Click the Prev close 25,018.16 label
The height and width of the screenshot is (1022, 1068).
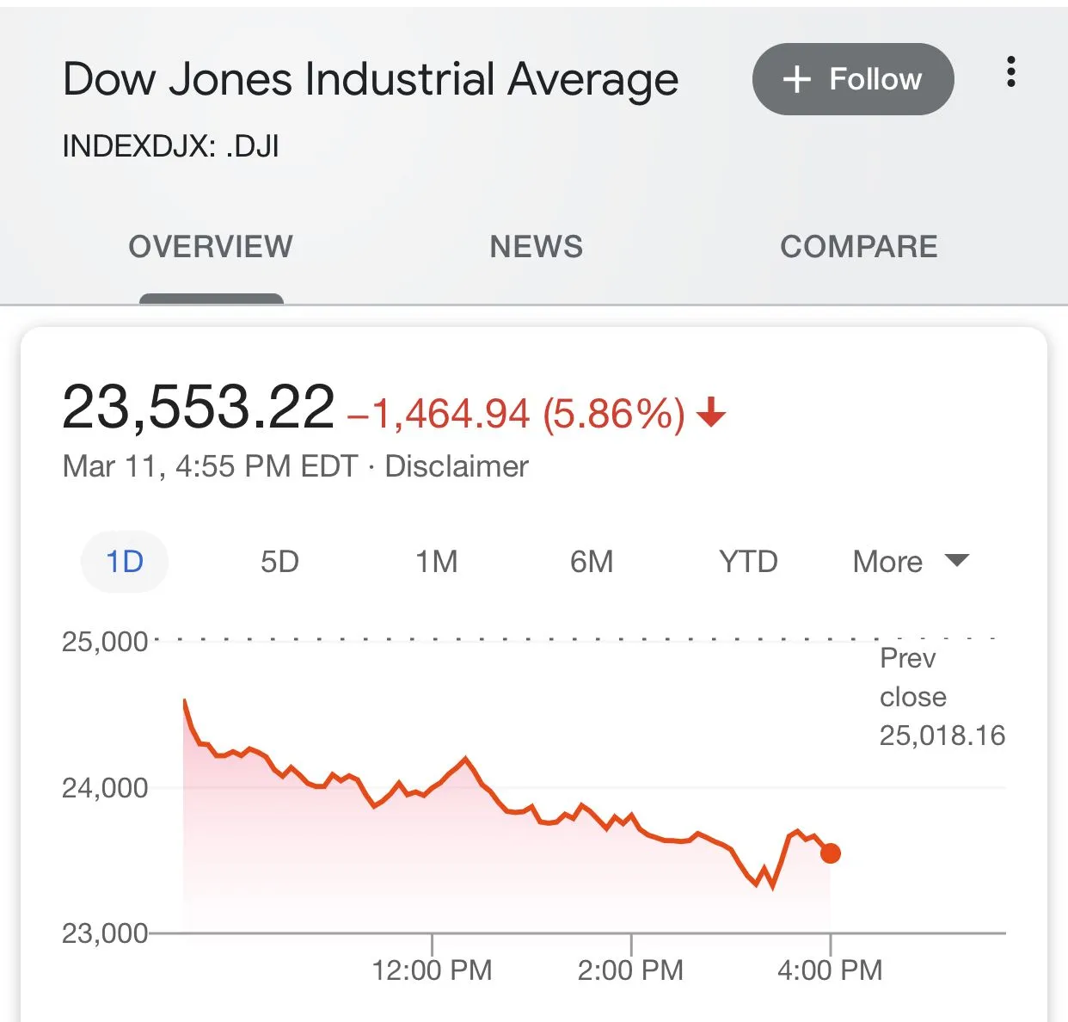(x=941, y=697)
